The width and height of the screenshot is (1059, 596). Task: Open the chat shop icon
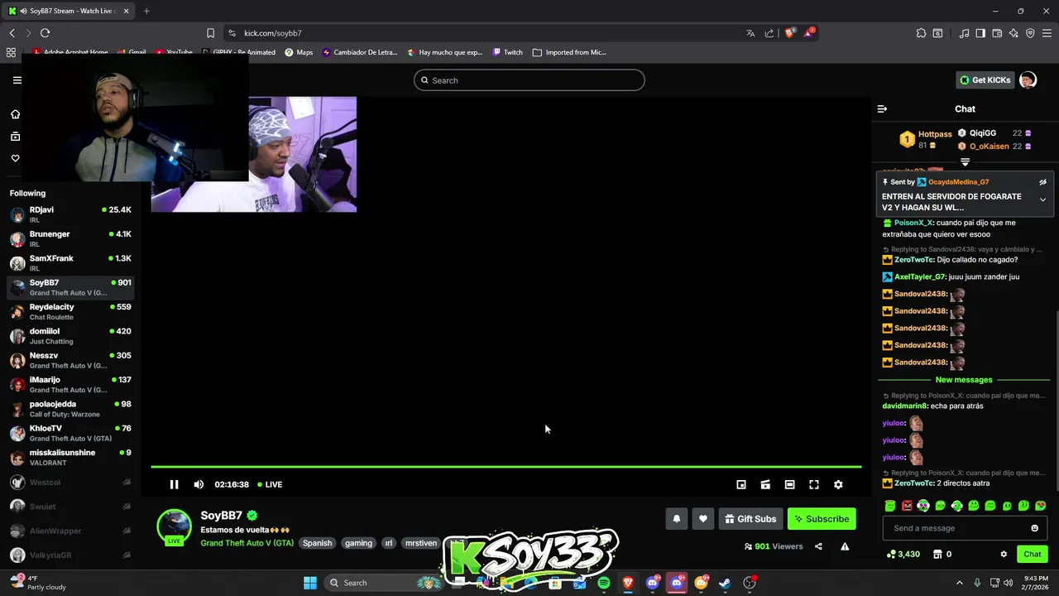point(937,554)
